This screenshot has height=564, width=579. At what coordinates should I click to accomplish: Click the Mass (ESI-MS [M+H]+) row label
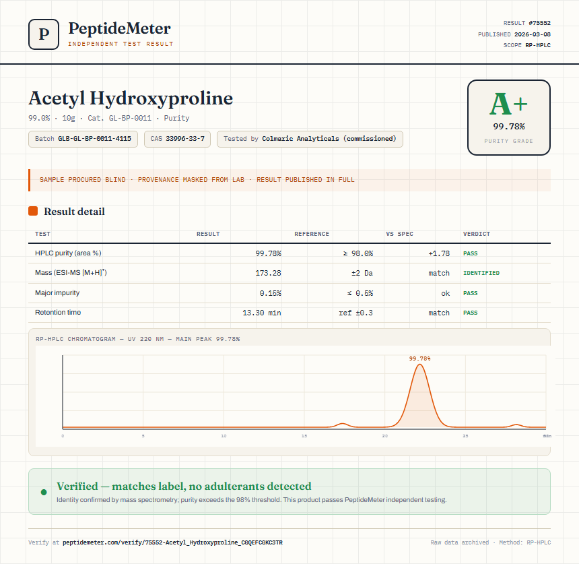pos(71,273)
